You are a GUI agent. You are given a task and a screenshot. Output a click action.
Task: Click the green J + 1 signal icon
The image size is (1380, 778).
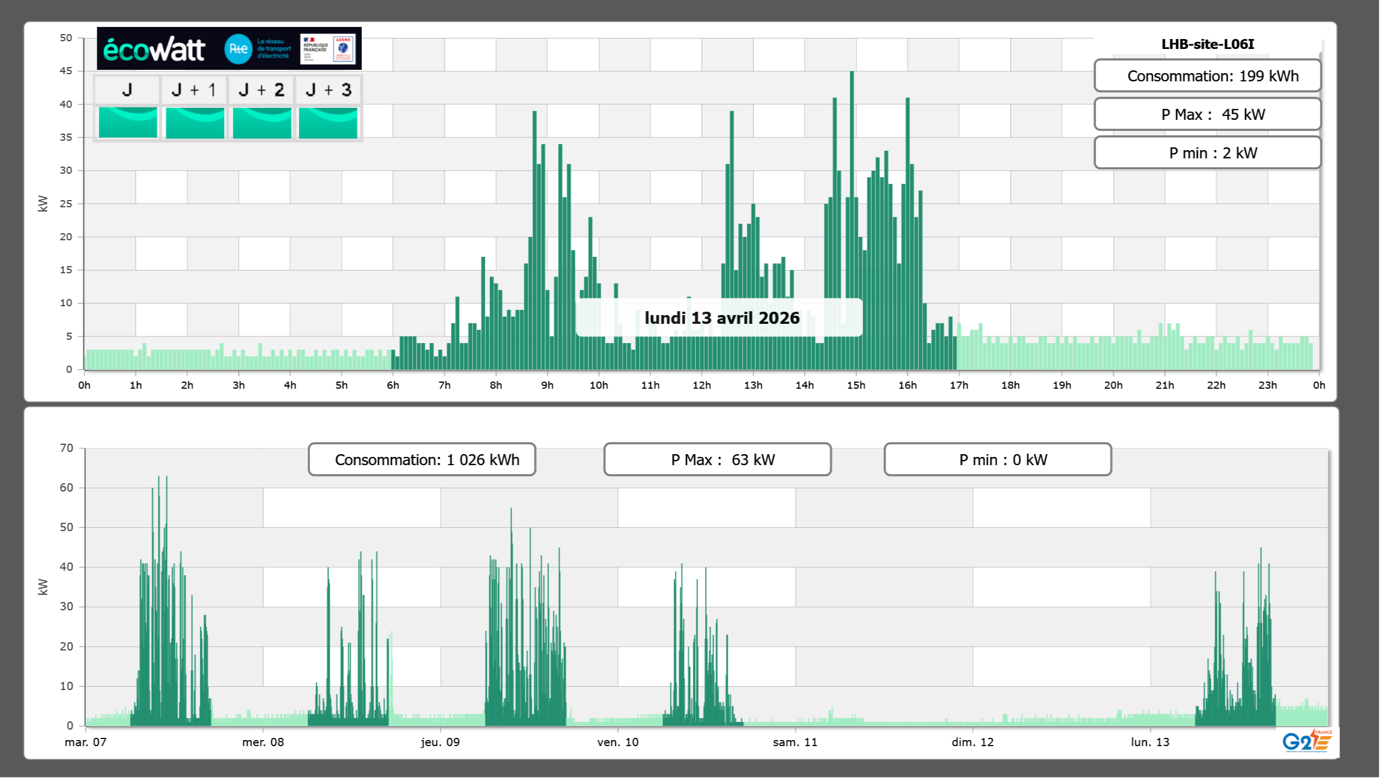(x=195, y=123)
